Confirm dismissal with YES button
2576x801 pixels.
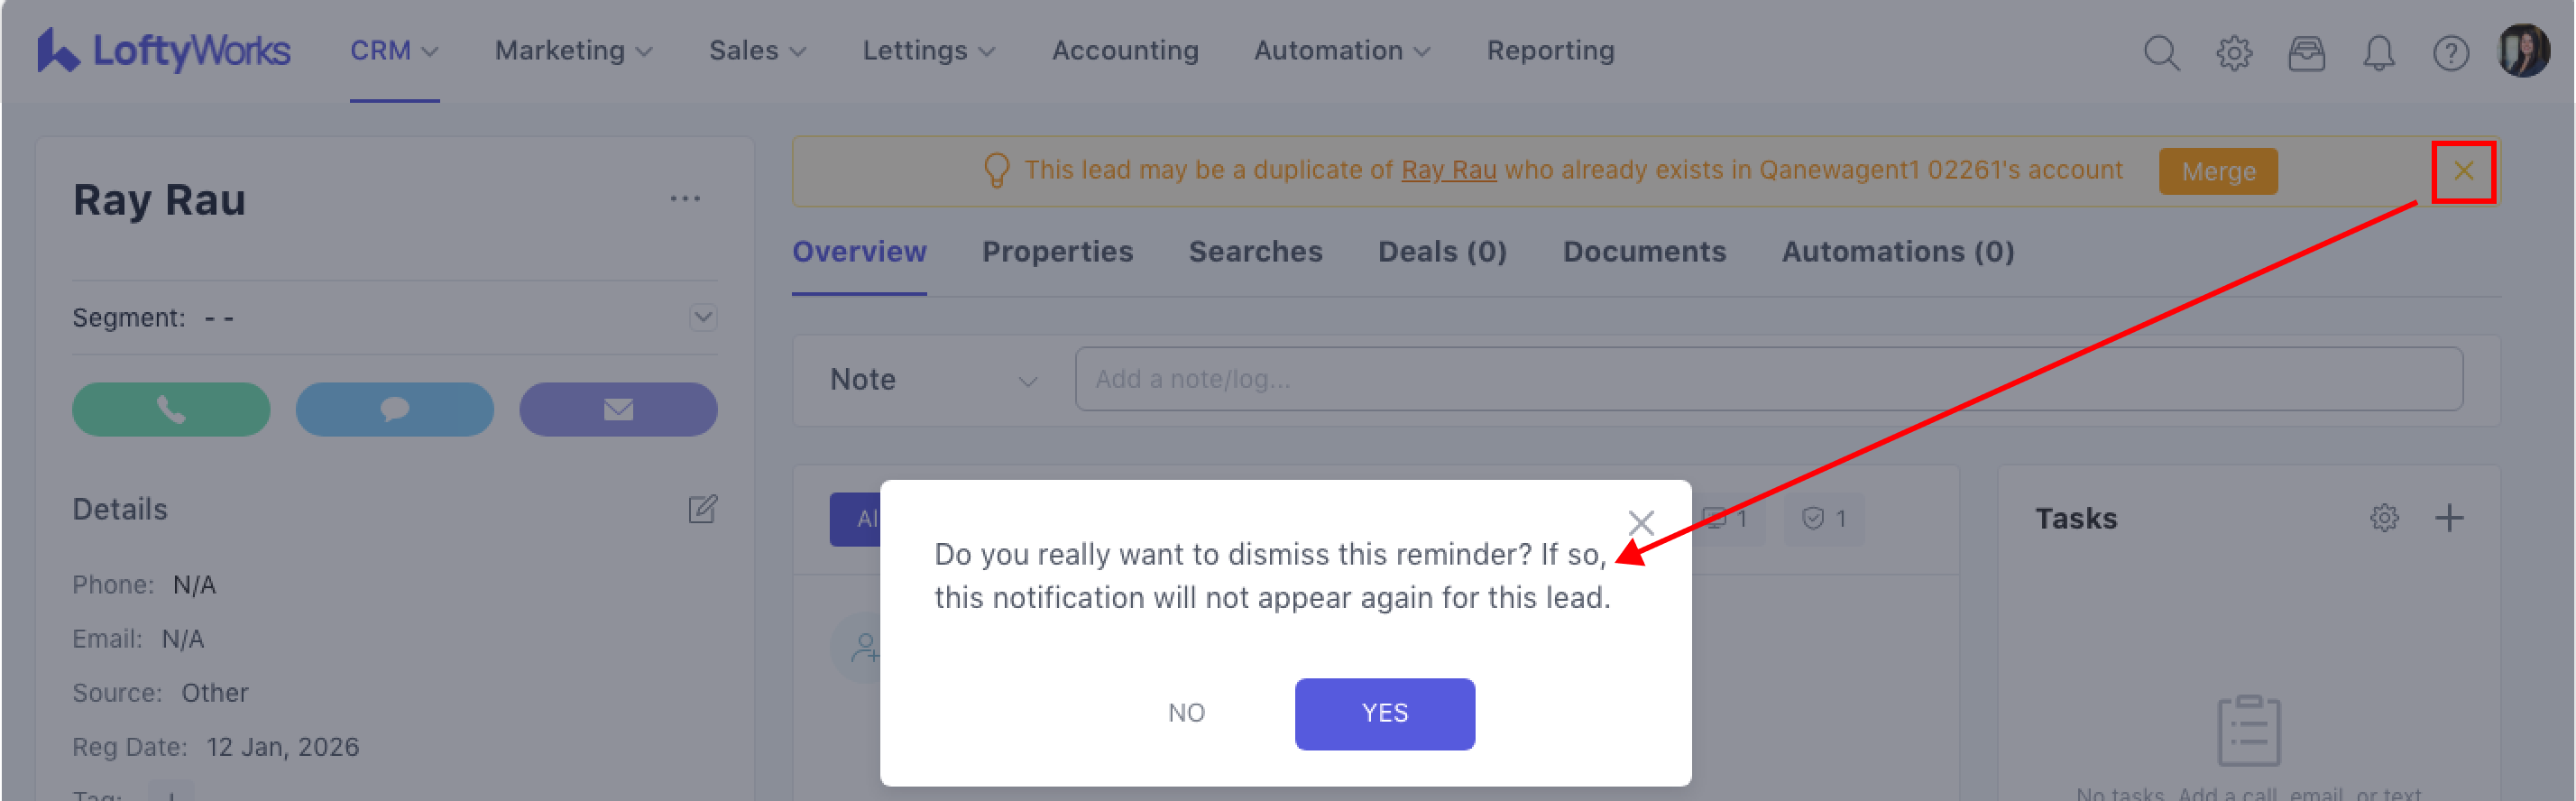[x=1384, y=713]
